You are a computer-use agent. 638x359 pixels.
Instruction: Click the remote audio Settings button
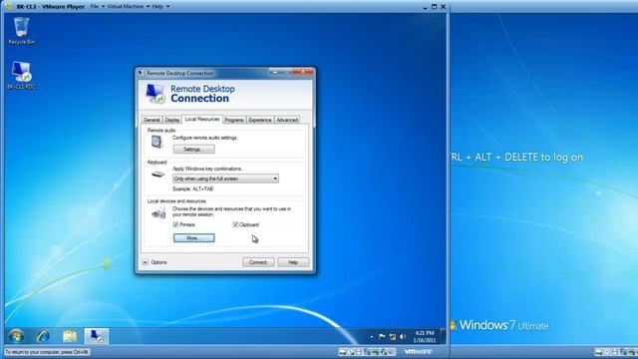pos(194,150)
